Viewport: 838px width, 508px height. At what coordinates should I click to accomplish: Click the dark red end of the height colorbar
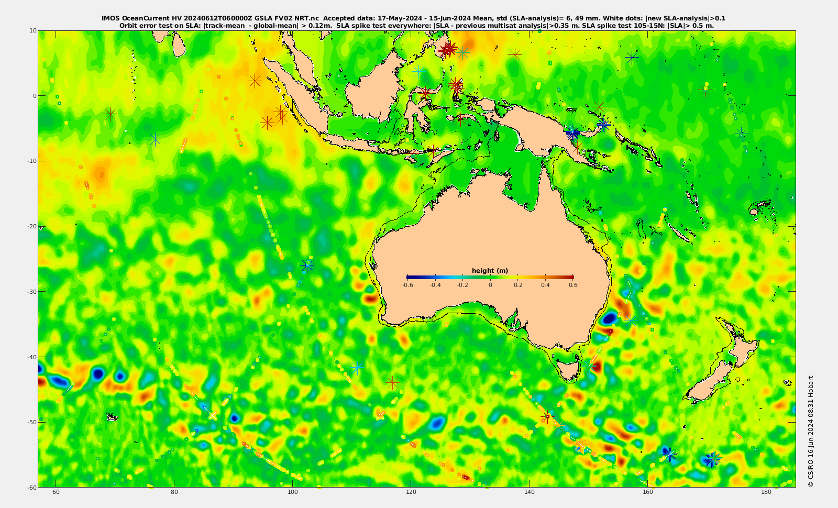coord(570,277)
